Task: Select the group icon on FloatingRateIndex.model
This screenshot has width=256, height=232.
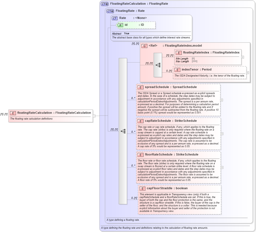Action: 144,46
